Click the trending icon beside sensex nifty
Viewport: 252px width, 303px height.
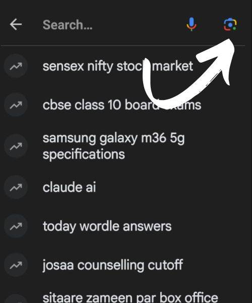[16, 66]
